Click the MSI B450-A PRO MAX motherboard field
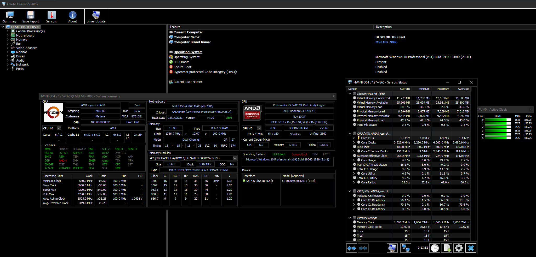Screen dimensions: 536x257 point(193,106)
